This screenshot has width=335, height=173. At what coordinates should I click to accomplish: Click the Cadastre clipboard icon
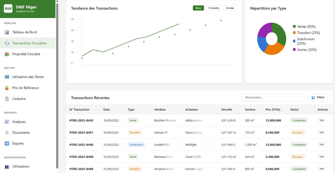tap(7, 99)
